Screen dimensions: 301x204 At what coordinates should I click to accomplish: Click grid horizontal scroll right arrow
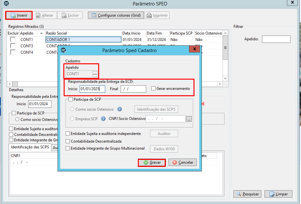pyautogui.click(x=220, y=84)
